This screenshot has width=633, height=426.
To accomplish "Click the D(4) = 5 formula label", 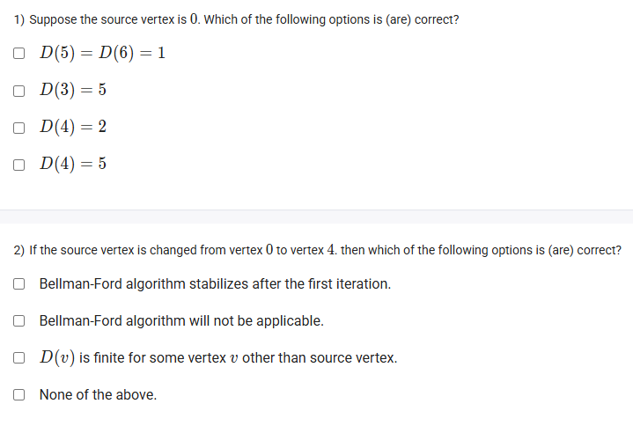I will click(x=73, y=164).
